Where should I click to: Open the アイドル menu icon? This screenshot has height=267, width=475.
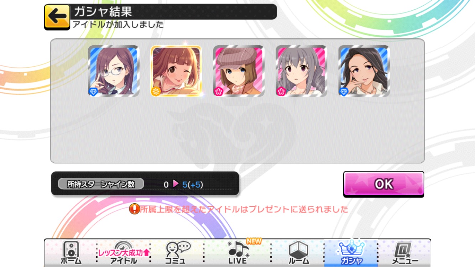124,253
